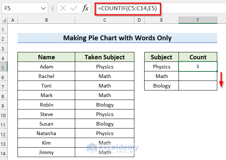Select the Count cell for Math

click(198, 76)
